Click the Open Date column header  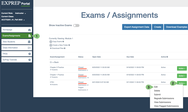tap(96, 57)
